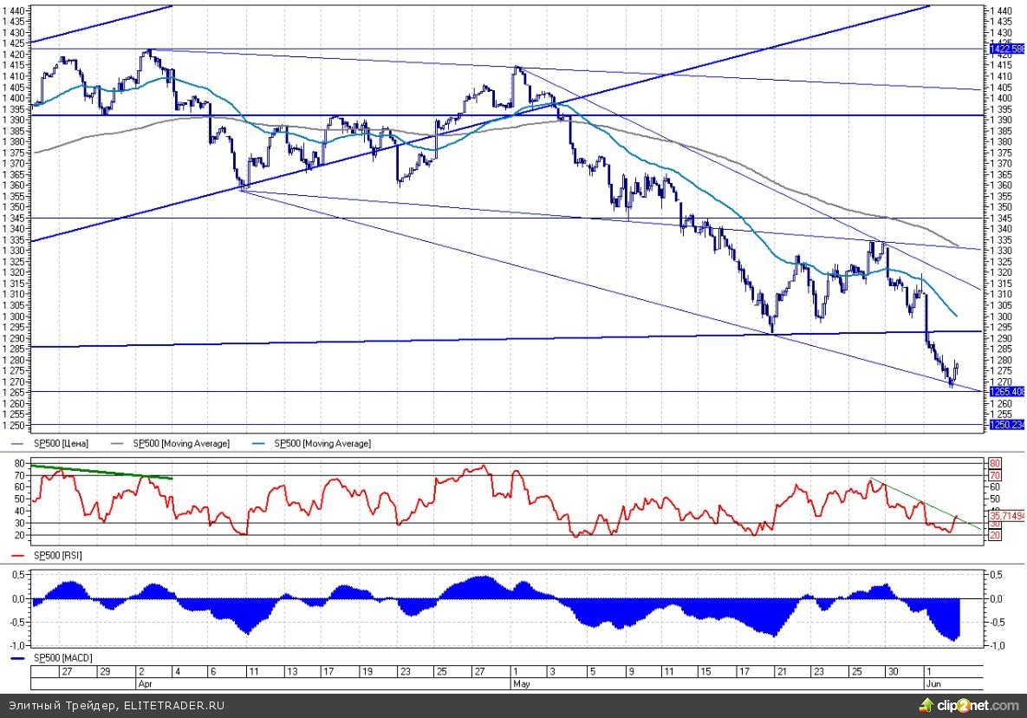Screen dimensions: 1027x718
Task: Click the RSI 70 level label on right
Action: 996,476
